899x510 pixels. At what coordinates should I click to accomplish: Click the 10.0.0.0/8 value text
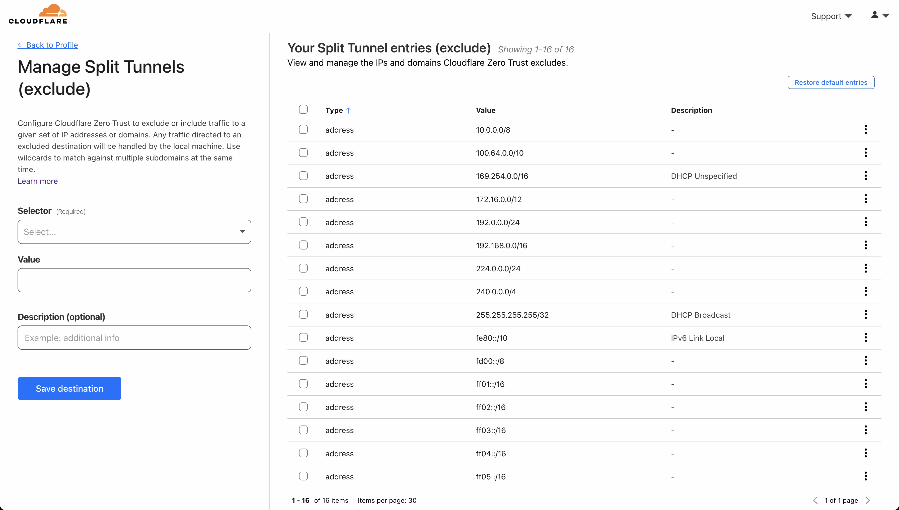[x=493, y=130]
